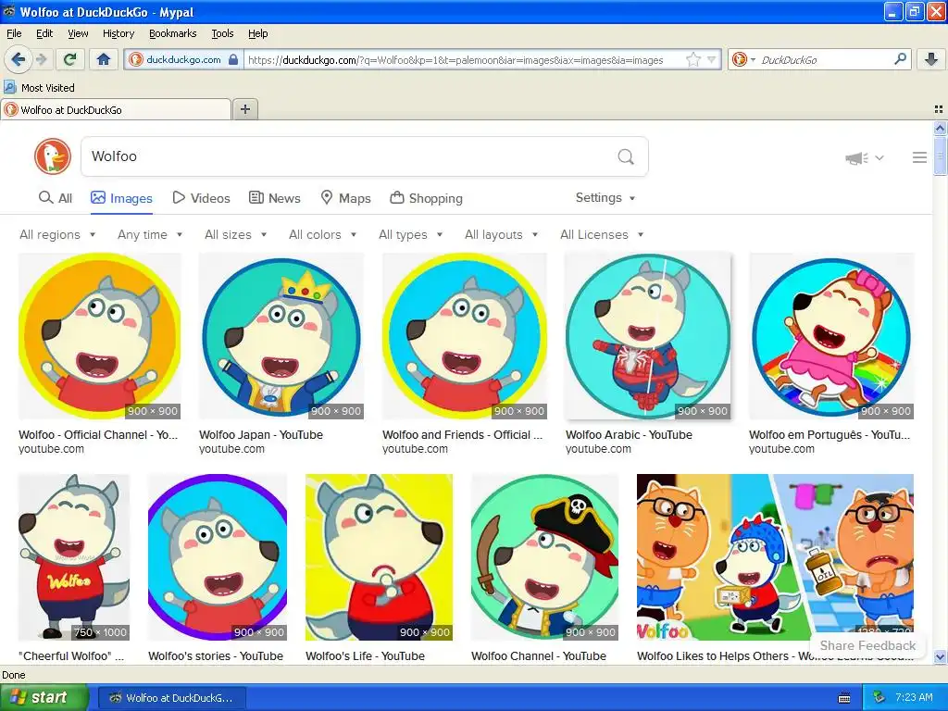Click the DuckDuckGo duck logo

coord(53,156)
